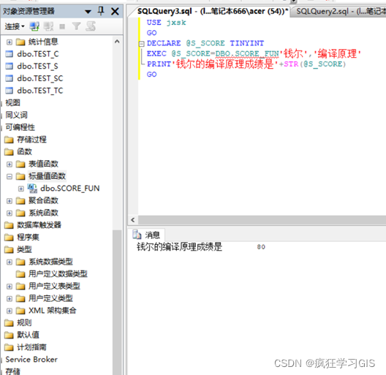Screen dimensions: 386x375
Task: Expand the dbo.SCORE_FUN node
Action: click(21, 189)
